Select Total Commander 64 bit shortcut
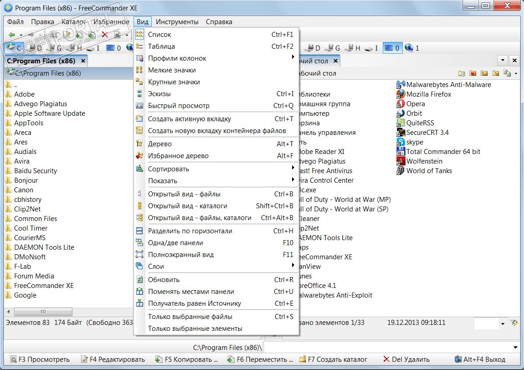The height and width of the screenshot is (370, 524). click(x=438, y=152)
